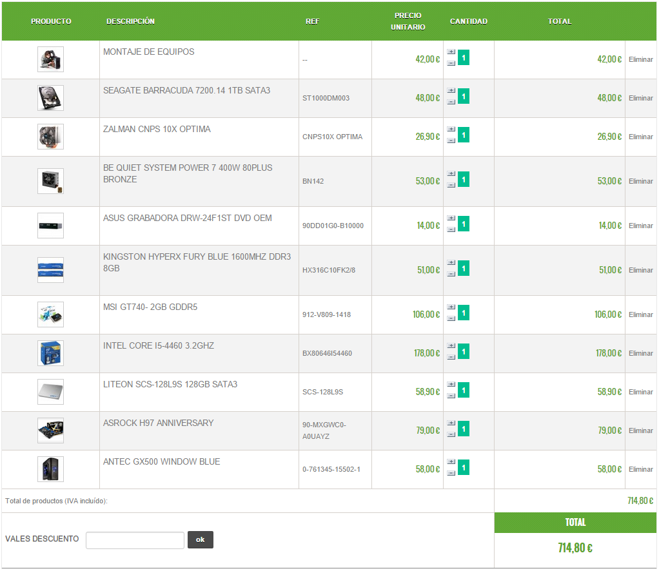Decrease quantity of Be Quiet System Power 7
The width and height of the screenshot is (659, 571).
point(451,186)
